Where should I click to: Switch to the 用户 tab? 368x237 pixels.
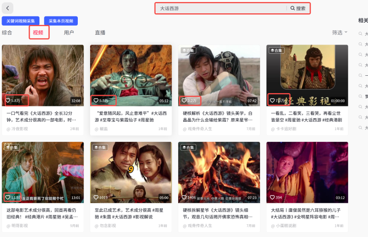pos(69,33)
